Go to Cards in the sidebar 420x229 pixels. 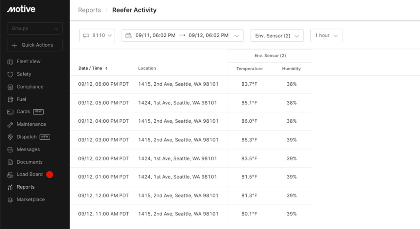23,112
